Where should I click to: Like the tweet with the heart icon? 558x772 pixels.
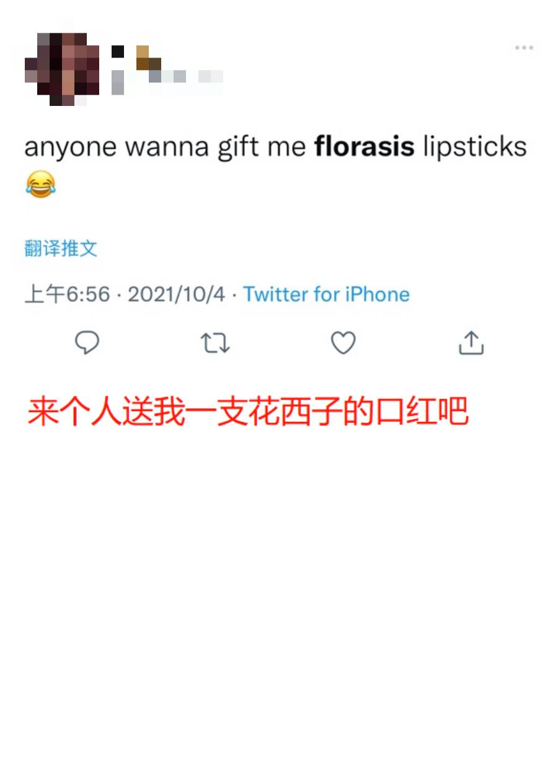(x=343, y=343)
